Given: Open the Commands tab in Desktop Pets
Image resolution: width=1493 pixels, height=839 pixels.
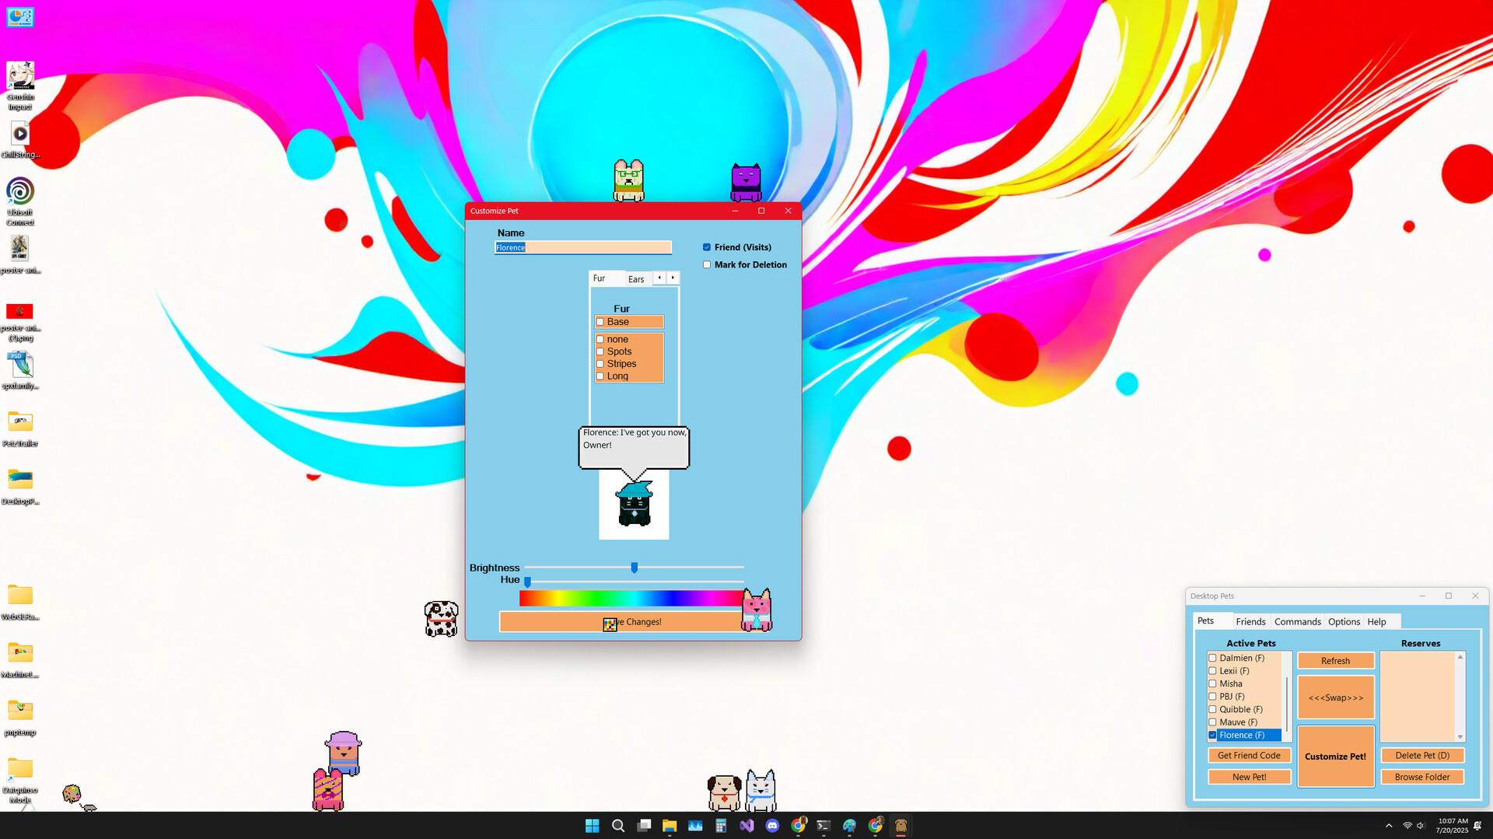Looking at the screenshot, I should pyautogui.click(x=1297, y=621).
